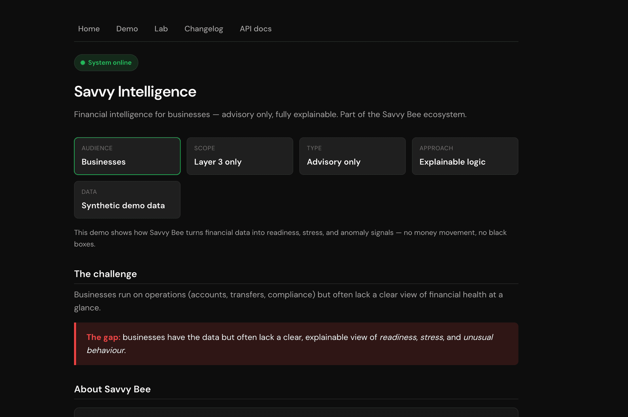Click 'About Savvy Bee' section heading
Image resolution: width=628 pixels, height=417 pixels.
tap(112, 389)
